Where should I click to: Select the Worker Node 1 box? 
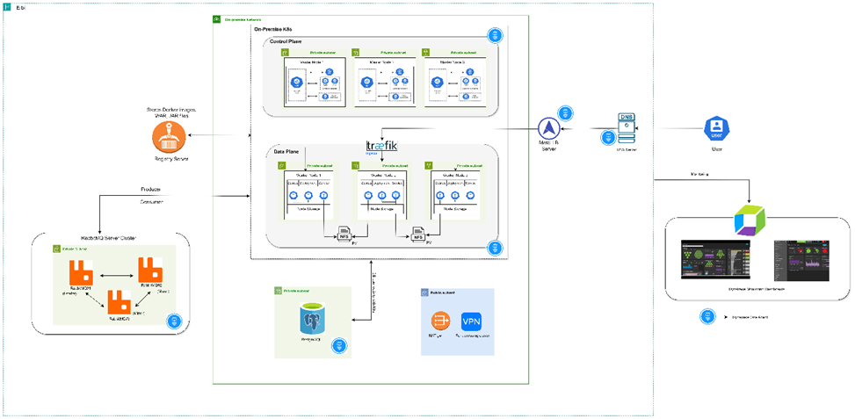click(x=306, y=195)
